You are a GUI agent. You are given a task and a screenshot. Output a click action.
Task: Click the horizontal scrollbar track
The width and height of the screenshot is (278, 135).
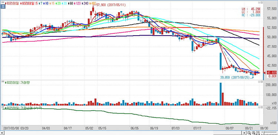(123, 133)
